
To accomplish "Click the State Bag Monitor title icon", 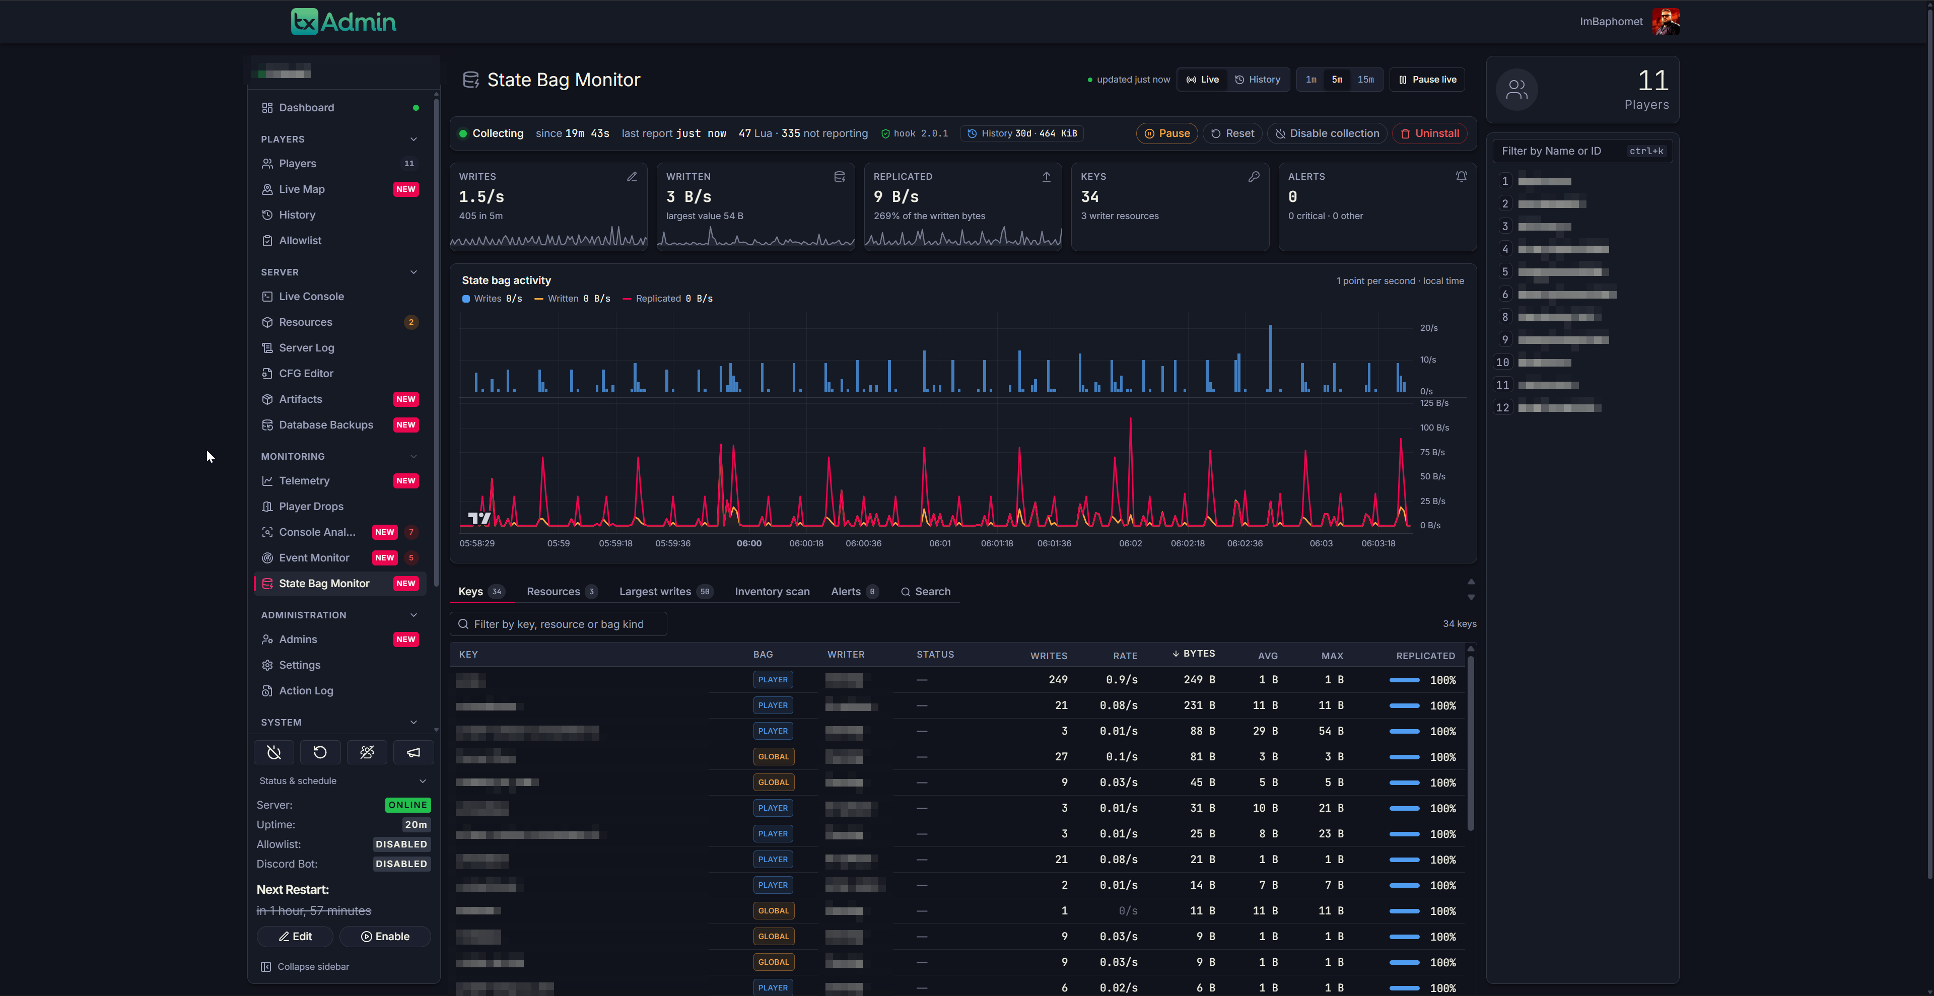I will pos(471,80).
